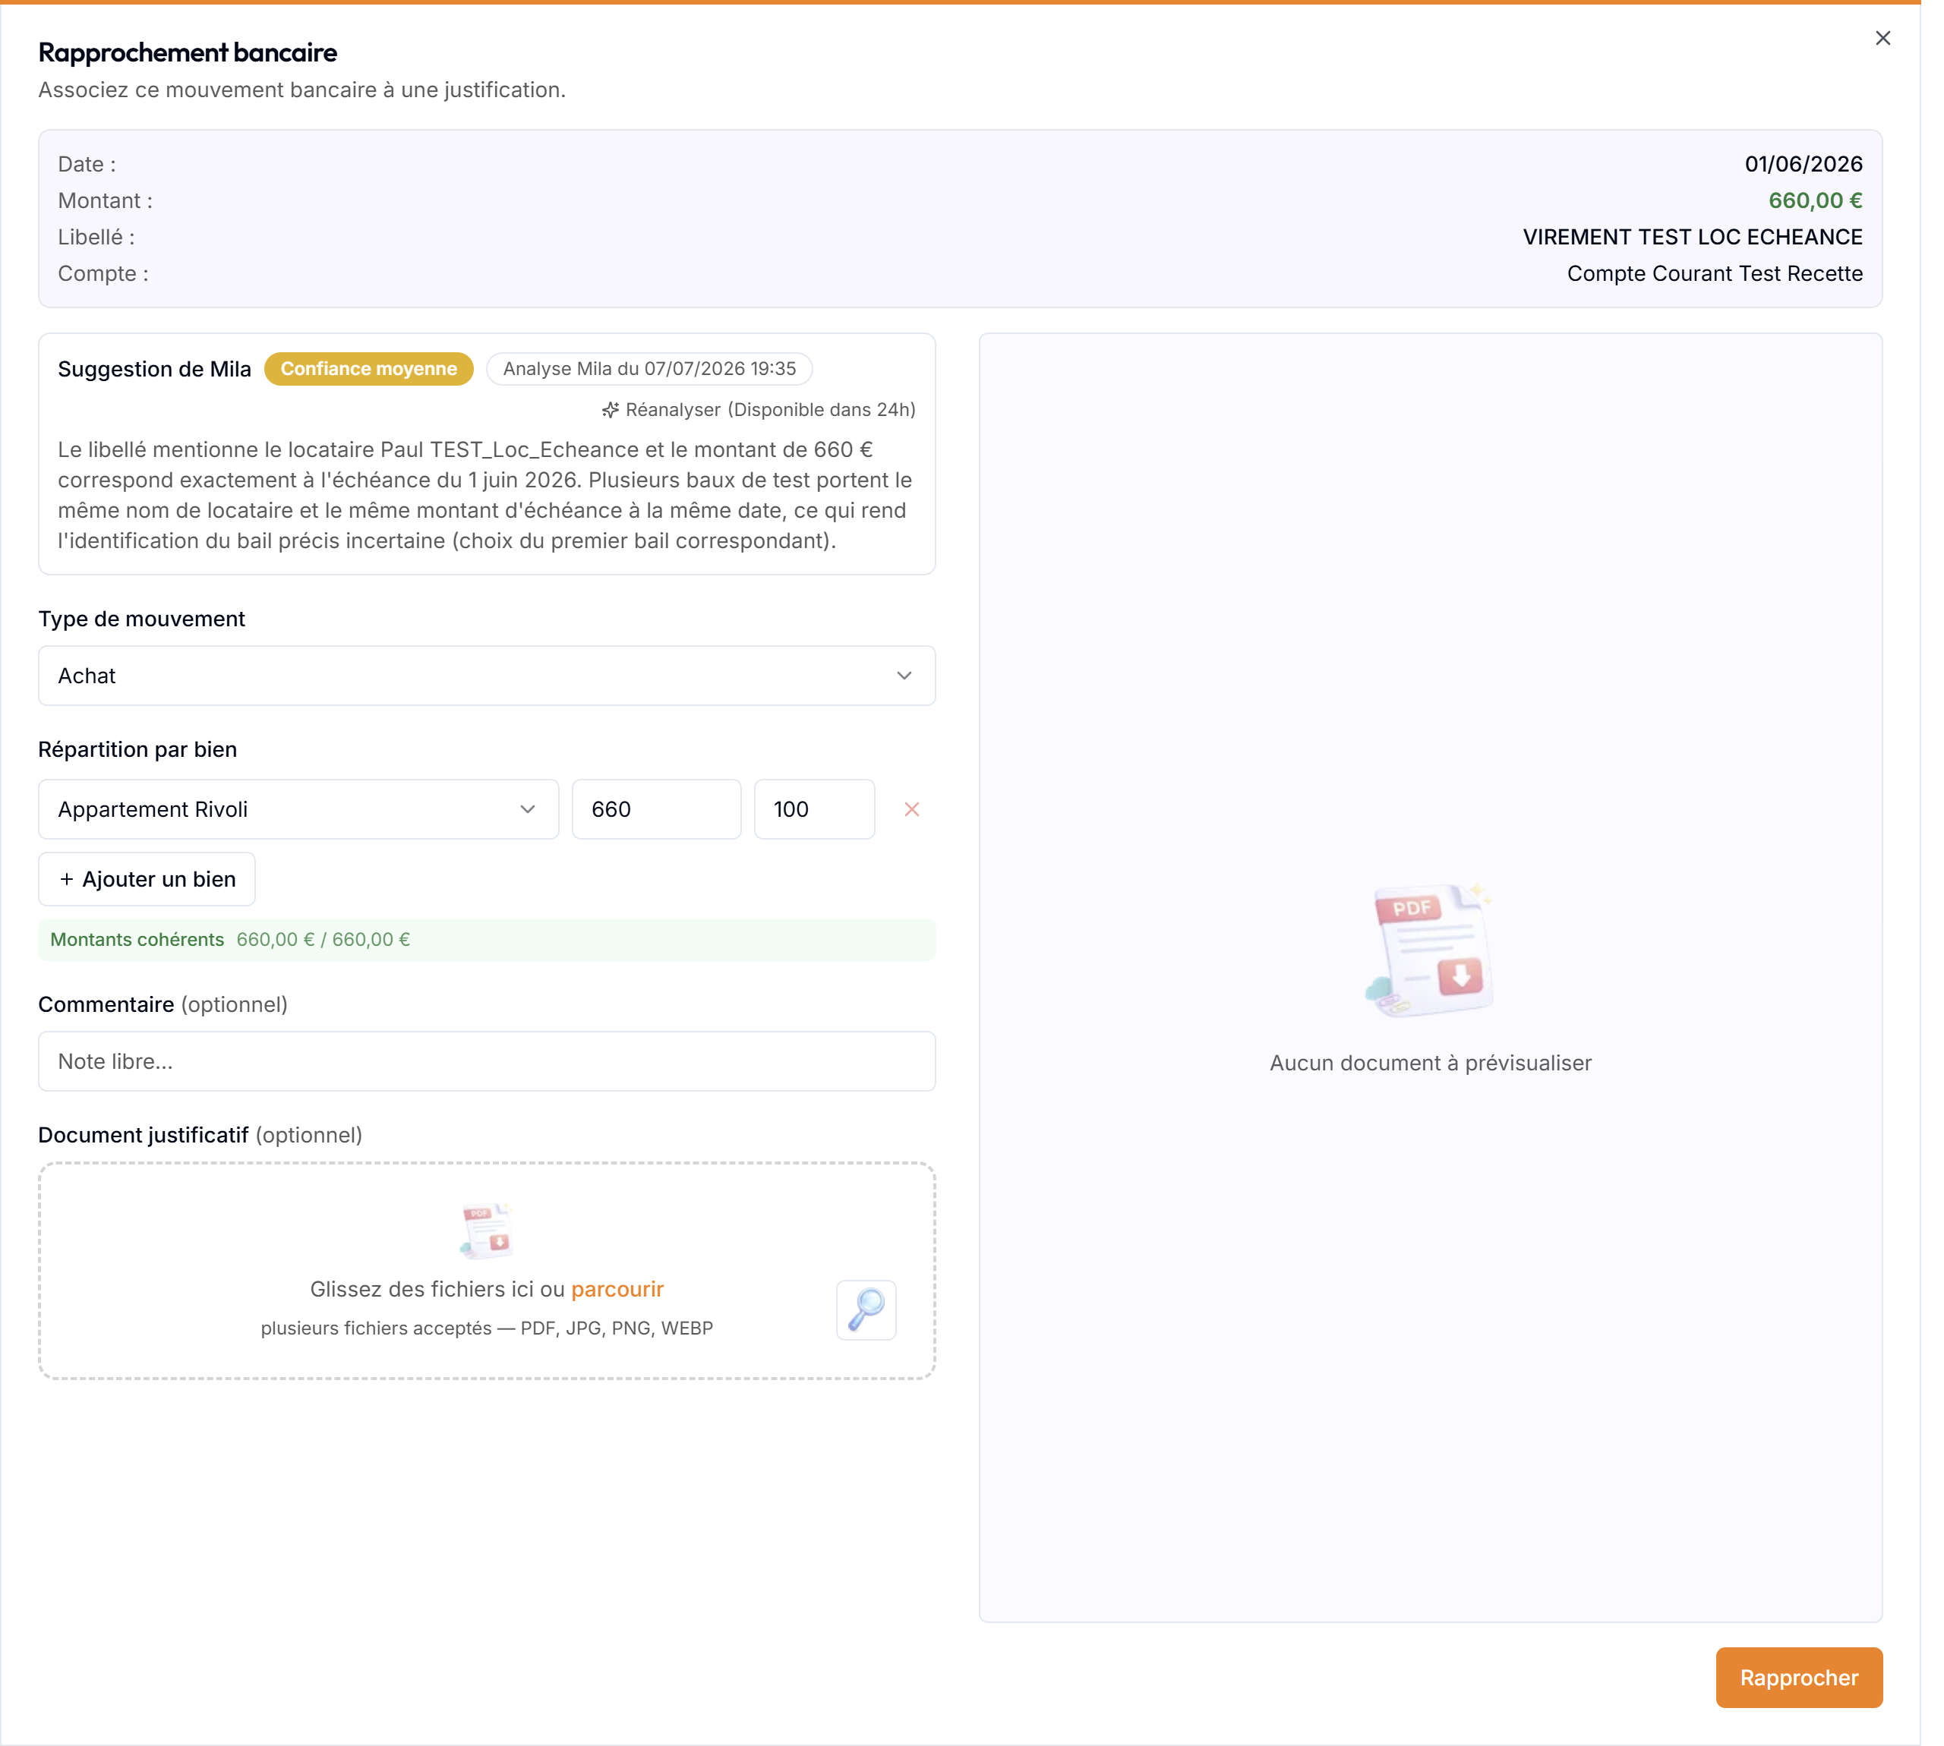The height and width of the screenshot is (1746, 1944).
Task: Click the Analyse Mila date tag
Action: point(649,370)
